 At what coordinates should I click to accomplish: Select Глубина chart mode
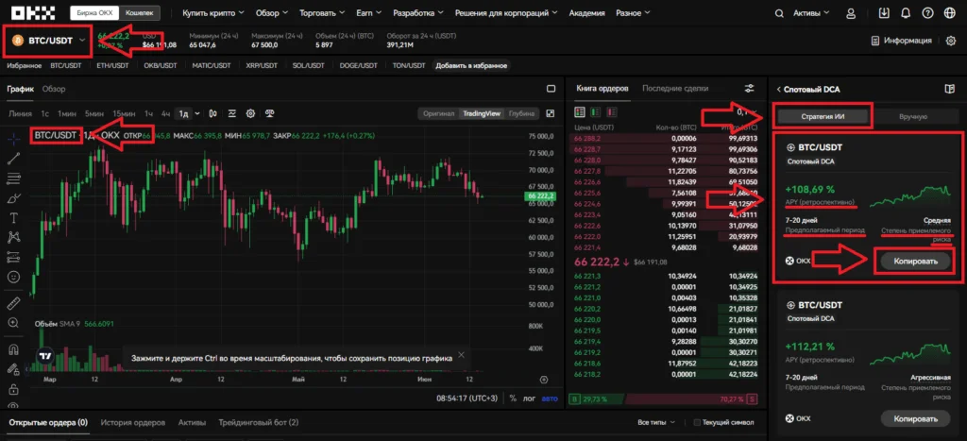pyautogui.click(x=521, y=113)
